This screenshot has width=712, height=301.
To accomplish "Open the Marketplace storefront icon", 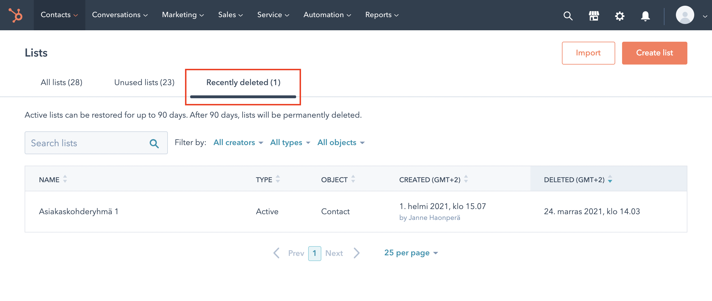I will click(594, 16).
